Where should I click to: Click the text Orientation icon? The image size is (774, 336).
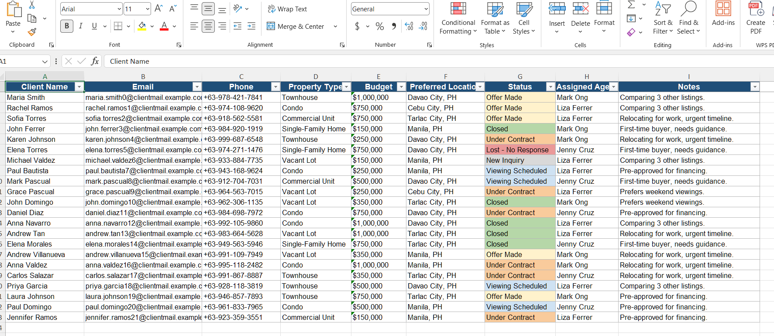tap(237, 9)
